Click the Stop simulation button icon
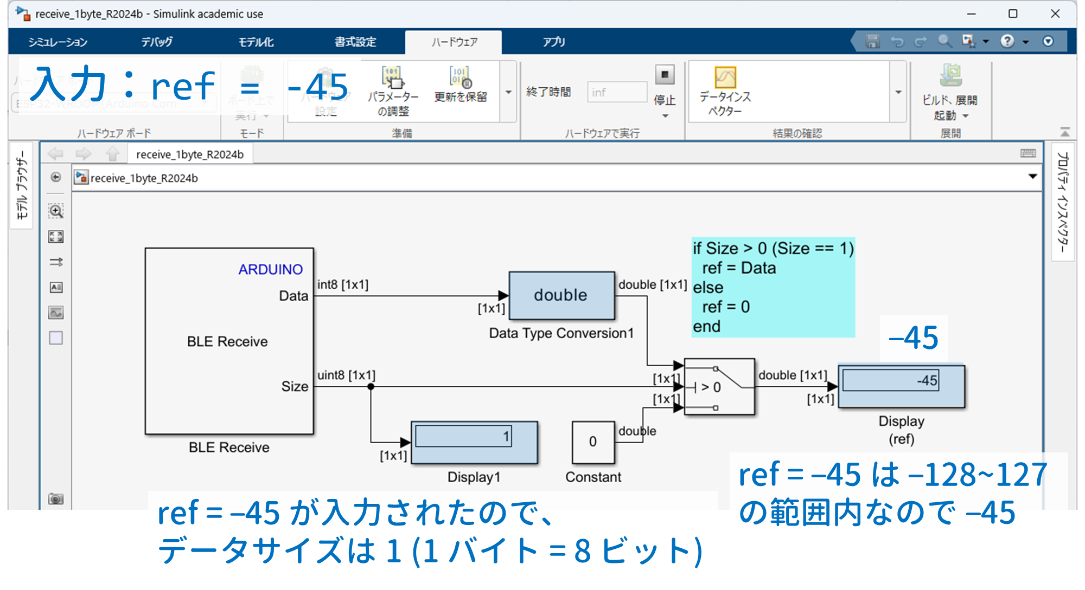This screenshot has width=1085, height=590. pyautogui.click(x=665, y=75)
